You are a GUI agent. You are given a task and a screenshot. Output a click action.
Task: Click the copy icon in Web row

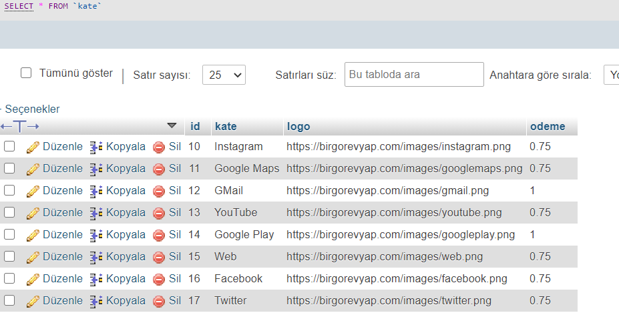pos(96,258)
